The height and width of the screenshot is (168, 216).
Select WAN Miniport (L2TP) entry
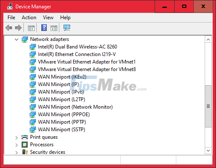[61, 99]
